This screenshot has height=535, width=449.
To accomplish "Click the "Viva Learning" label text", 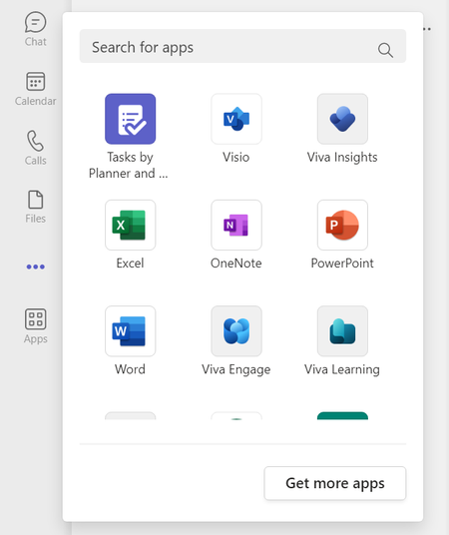I will [x=342, y=370].
